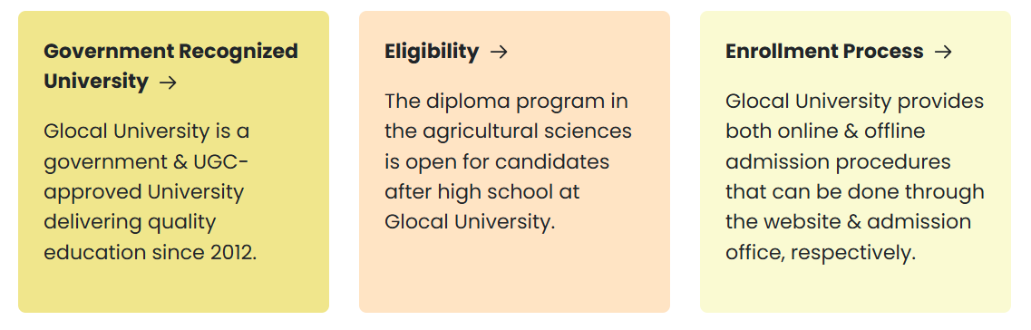Click 'that can be done through' text
Image resolution: width=1031 pixels, height=330 pixels.
(855, 192)
